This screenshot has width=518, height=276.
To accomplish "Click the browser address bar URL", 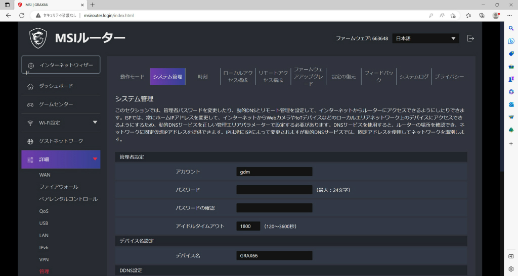I will point(109,16).
